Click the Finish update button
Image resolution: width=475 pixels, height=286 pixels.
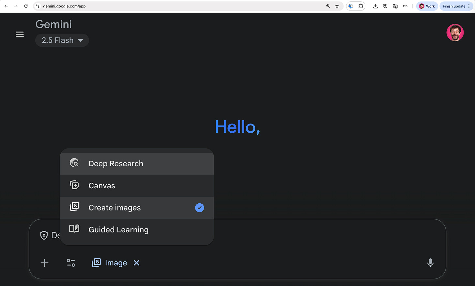pyautogui.click(x=454, y=6)
